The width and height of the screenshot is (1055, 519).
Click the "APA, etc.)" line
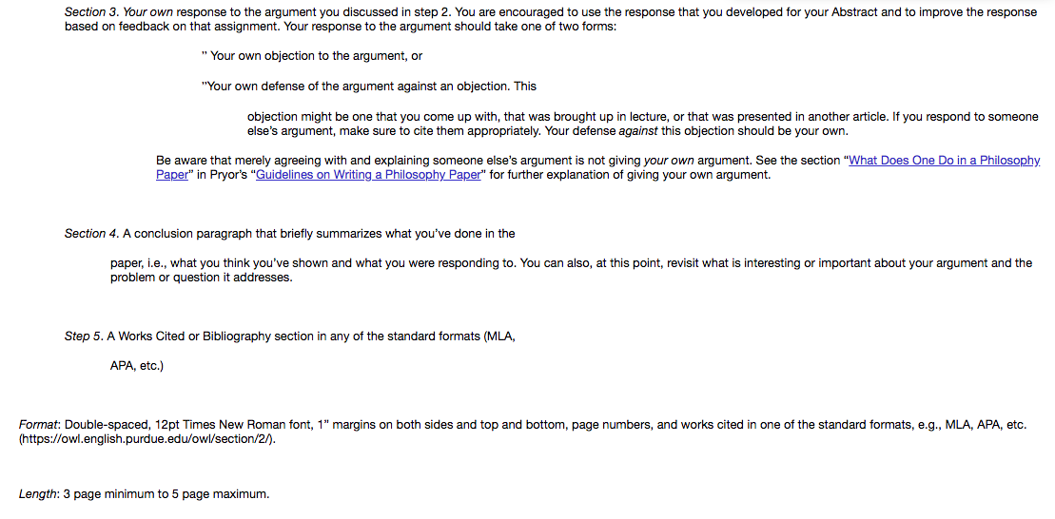[137, 367]
